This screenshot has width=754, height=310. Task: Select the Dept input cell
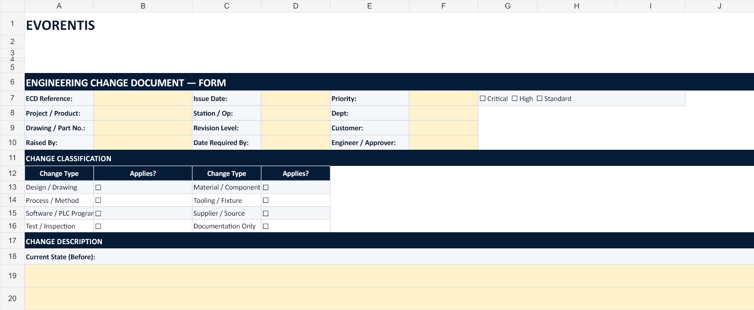coord(444,113)
